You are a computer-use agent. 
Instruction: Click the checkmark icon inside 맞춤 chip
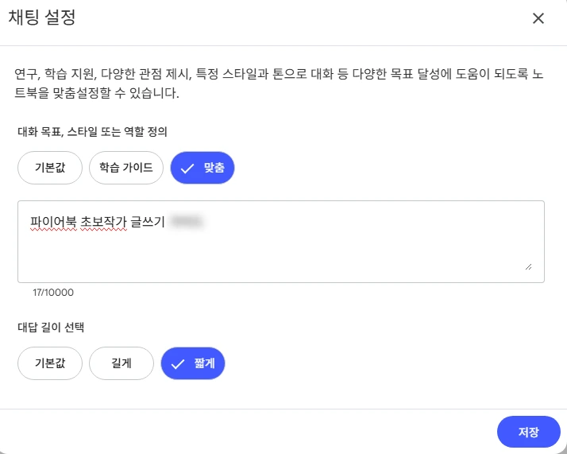(187, 169)
